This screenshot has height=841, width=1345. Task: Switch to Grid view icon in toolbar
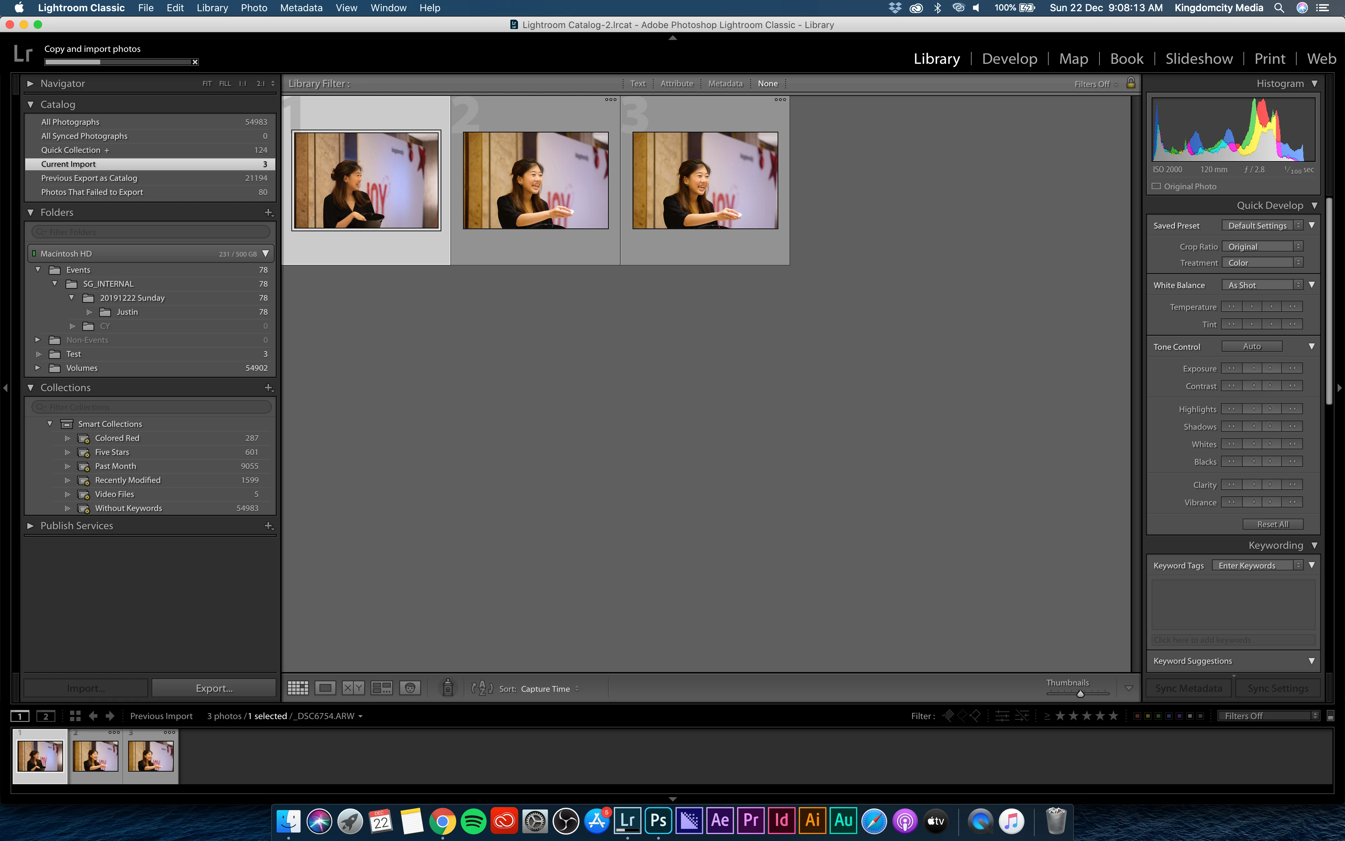[x=298, y=688]
